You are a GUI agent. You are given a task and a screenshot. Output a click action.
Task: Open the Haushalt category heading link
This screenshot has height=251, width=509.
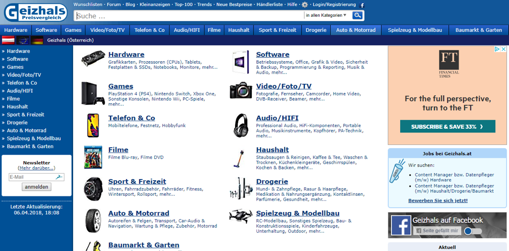[272, 150]
